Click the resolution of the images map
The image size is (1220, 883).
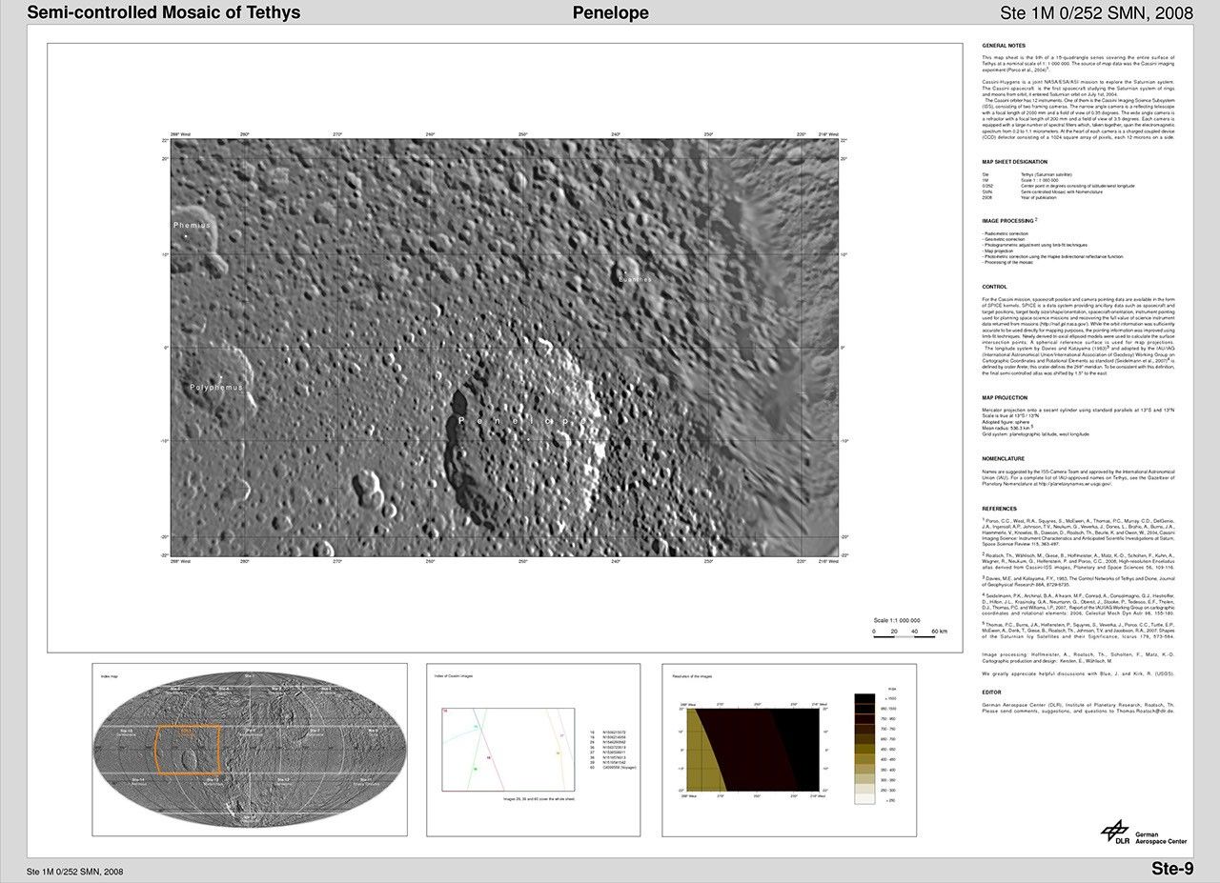tap(752, 749)
